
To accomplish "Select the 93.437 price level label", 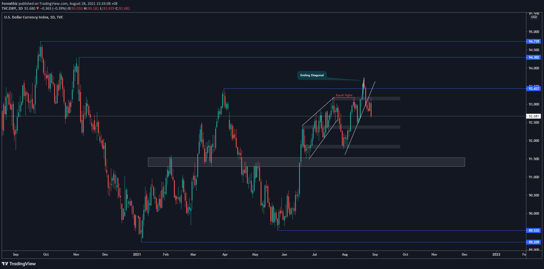I will (534, 89).
